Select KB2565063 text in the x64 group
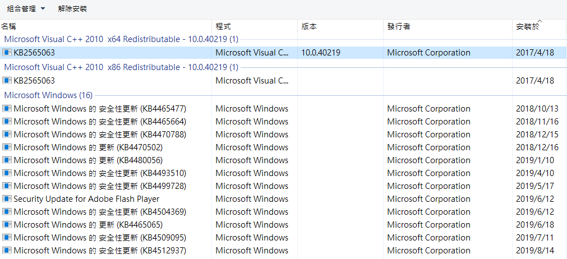 34,53
